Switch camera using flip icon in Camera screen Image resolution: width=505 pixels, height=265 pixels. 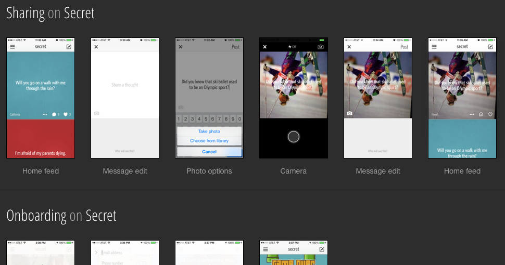(x=321, y=47)
